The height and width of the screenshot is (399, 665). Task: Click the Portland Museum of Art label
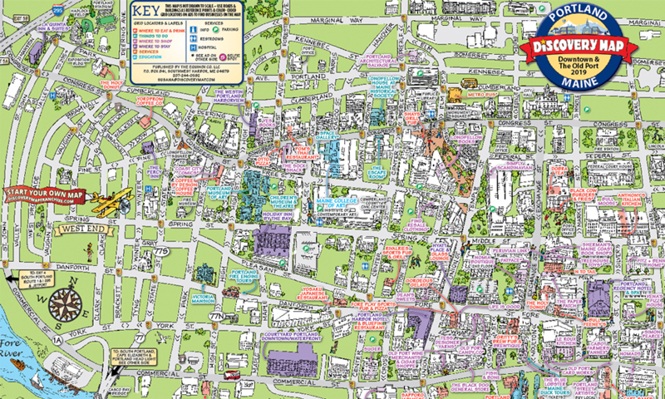pos(219,193)
